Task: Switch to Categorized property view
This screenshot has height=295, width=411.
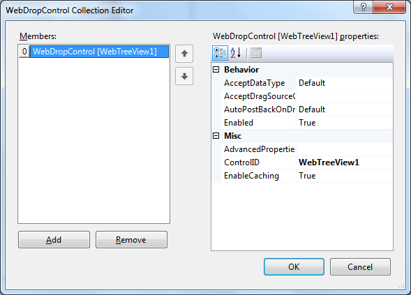Action: pyautogui.click(x=220, y=53)
